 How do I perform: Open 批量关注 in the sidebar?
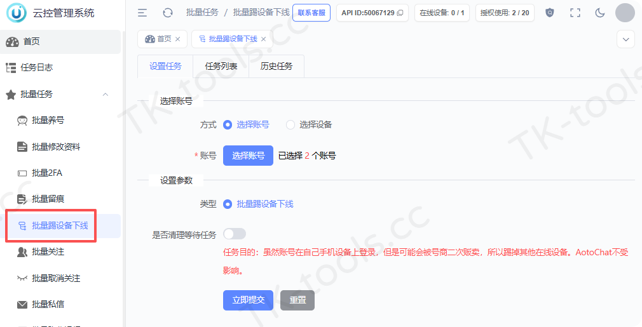click(x=60, y=252)
